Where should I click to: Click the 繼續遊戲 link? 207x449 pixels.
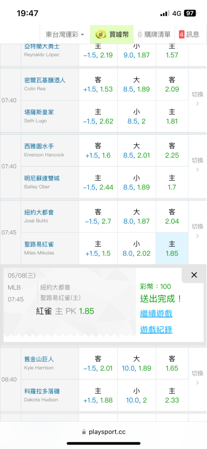coord(156,313)
